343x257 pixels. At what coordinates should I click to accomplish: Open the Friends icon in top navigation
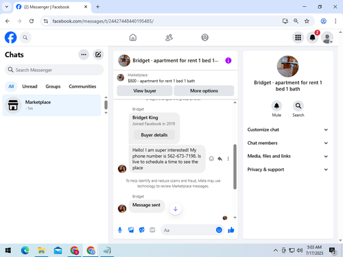(169, 38)
